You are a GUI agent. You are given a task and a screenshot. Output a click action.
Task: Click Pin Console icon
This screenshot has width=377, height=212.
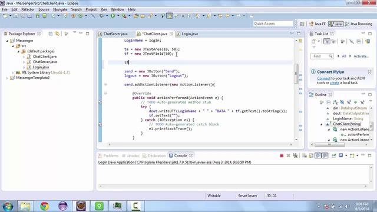[334, 155]
